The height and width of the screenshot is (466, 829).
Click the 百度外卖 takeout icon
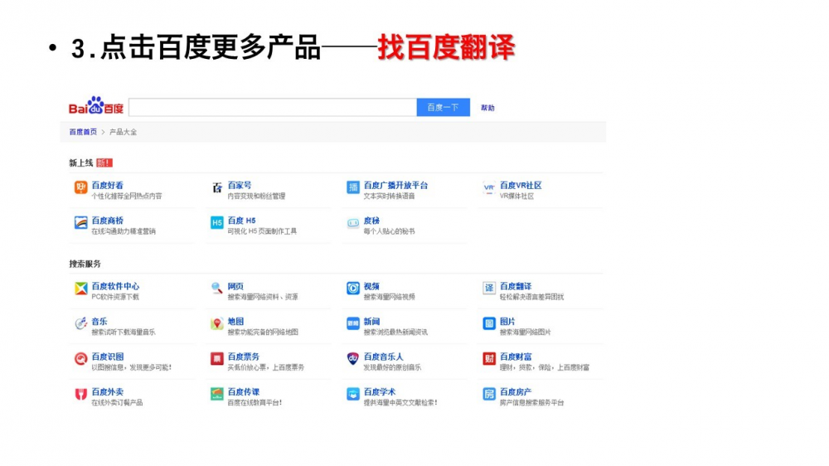point(80,394)
